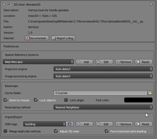Click the armature icon at top right
The width and height of the screenshot is (157, 139).
151,4
